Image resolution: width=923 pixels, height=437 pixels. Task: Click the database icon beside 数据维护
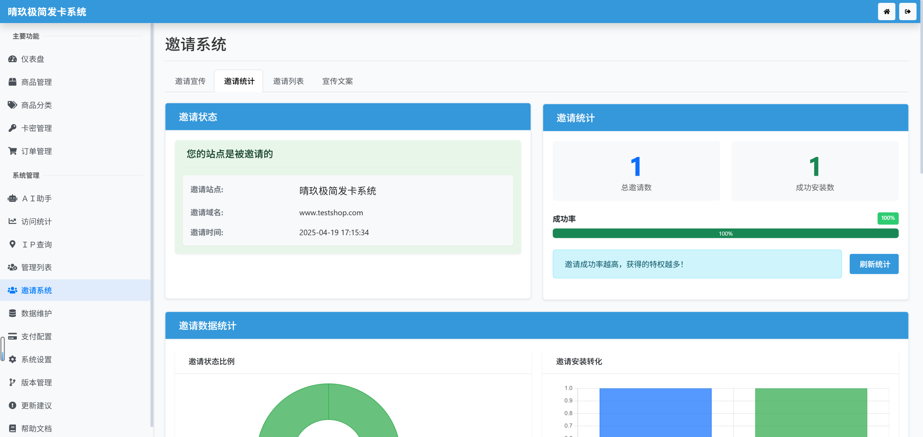(13, 313)
